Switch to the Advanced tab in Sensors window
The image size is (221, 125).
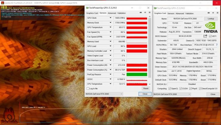[x=112, y=13]
